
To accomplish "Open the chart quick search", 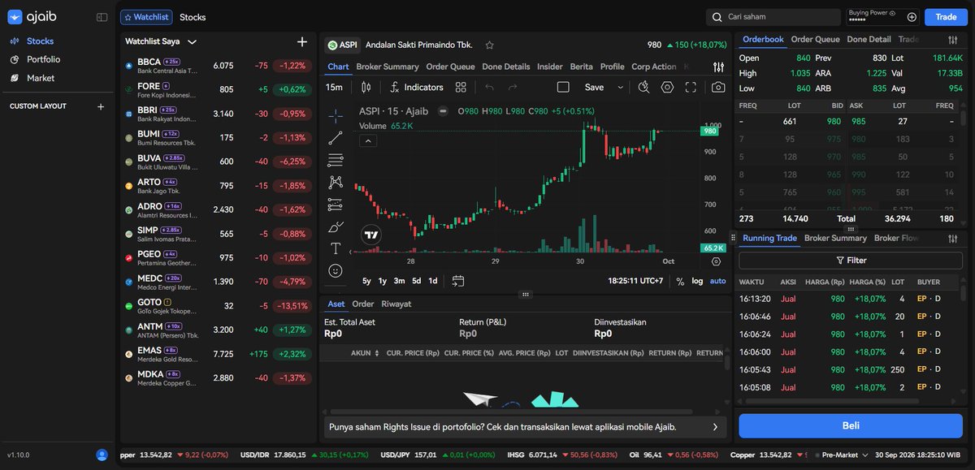I will pyautogui.click(x=643, y=87).
